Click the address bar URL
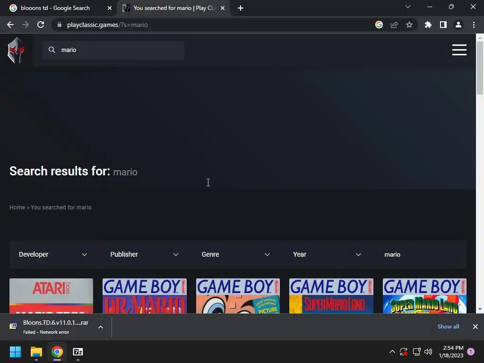This screenshot has width=484, height=363. pyautogui.click(x=107, y=25)
